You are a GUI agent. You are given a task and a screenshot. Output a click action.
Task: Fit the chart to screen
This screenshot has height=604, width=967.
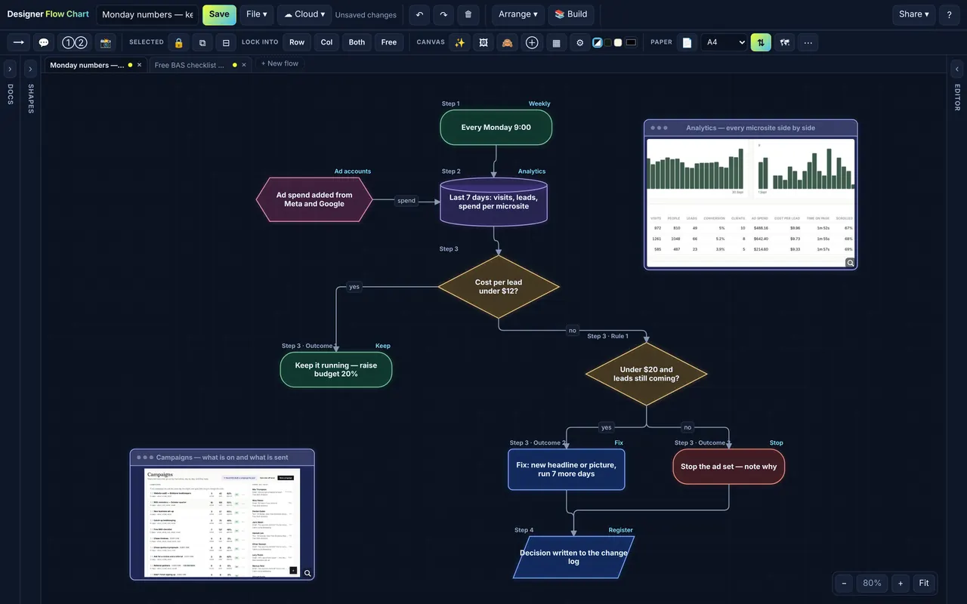click(924, 583)
